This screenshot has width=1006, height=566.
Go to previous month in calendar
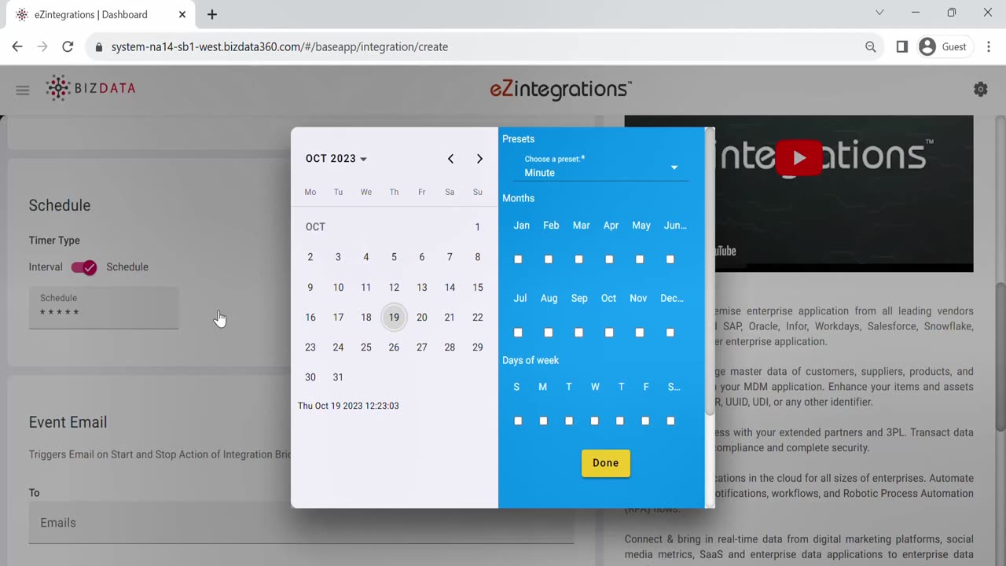(x=450, y=159)
